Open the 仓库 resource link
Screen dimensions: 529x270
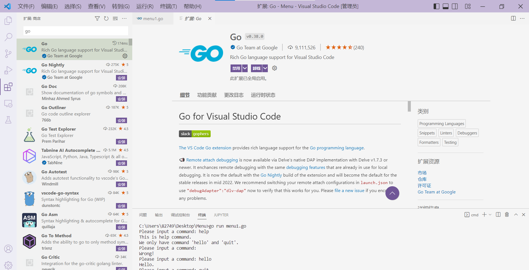422,179
